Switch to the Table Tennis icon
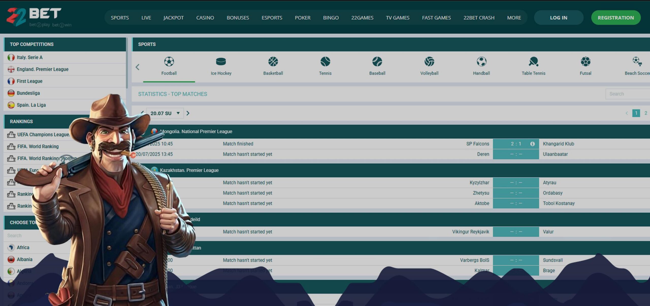This screenshot has width=650, height=306. click(533, 62)
